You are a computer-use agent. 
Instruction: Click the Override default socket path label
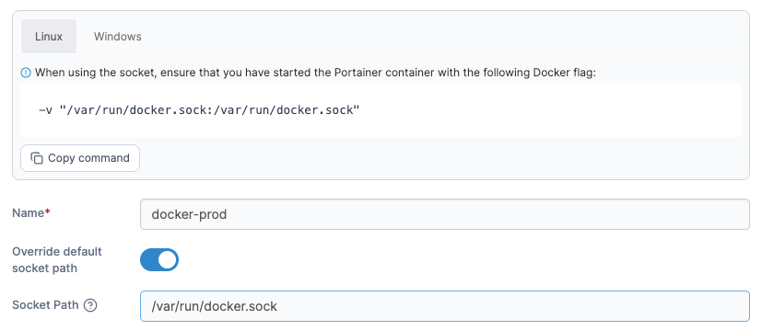57,260
